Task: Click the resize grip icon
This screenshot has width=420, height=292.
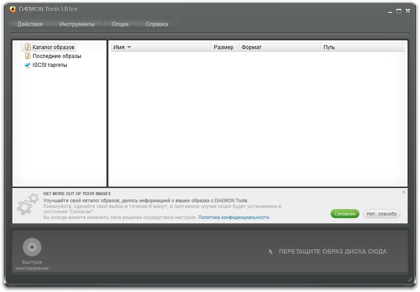Action: 410,280
